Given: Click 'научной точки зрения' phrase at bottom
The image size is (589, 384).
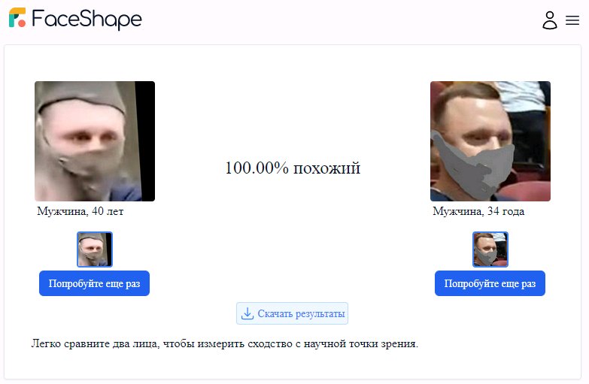Looking at the screenshot, I should pos(360,344).
